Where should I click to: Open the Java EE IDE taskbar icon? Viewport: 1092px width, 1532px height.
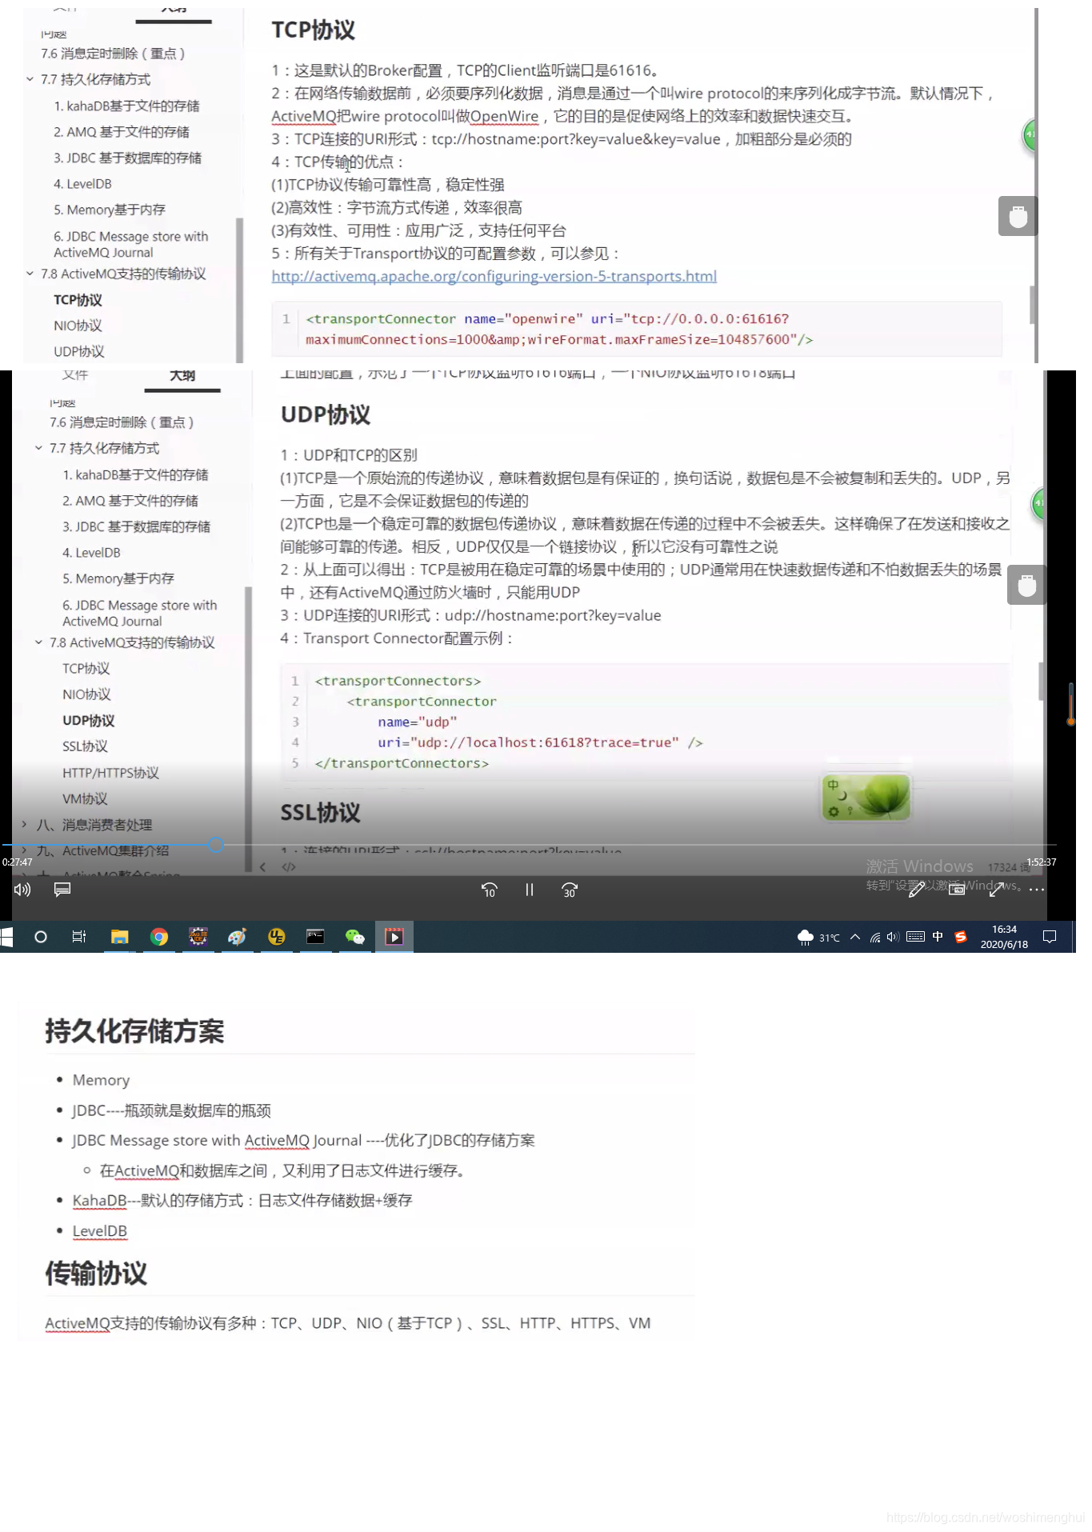(198, 937)
